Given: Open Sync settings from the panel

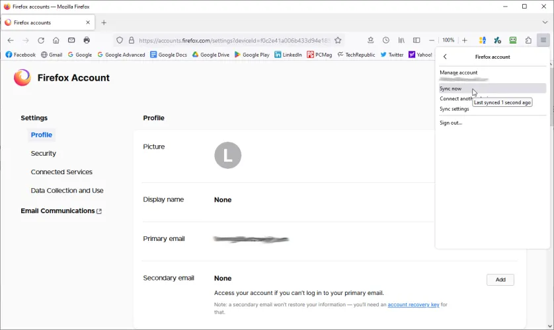Looking at the screenshot, I should 454,109.
